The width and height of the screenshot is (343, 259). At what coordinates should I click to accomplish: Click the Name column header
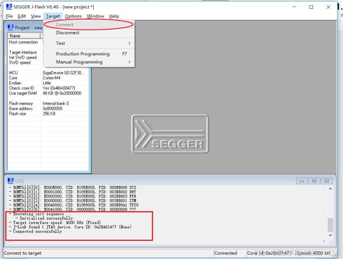[x=24, y=36]
